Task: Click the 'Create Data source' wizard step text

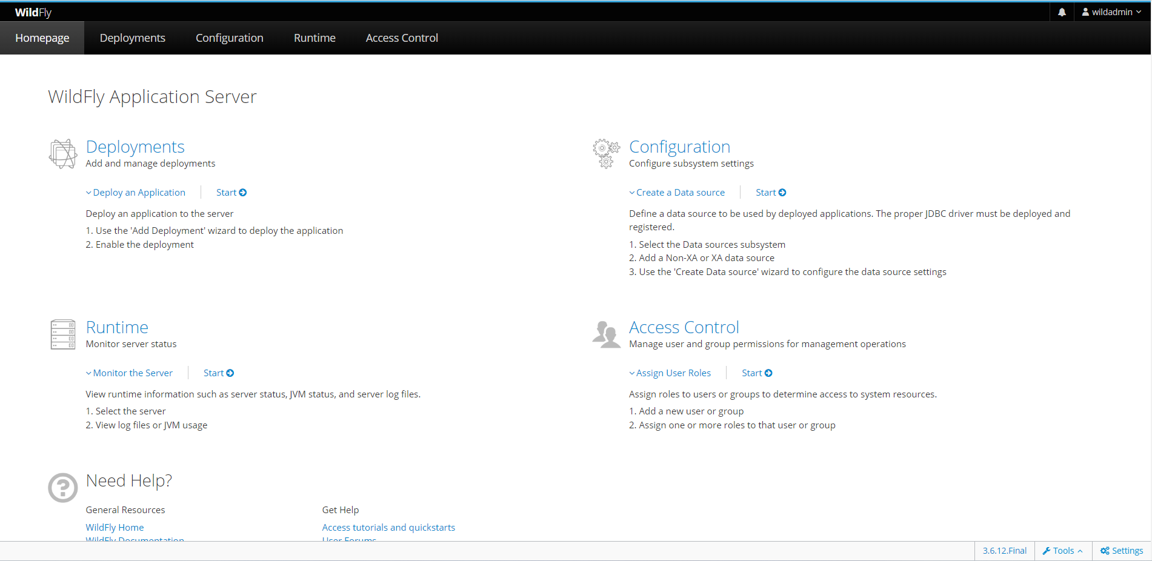Action: click(793, 272)
